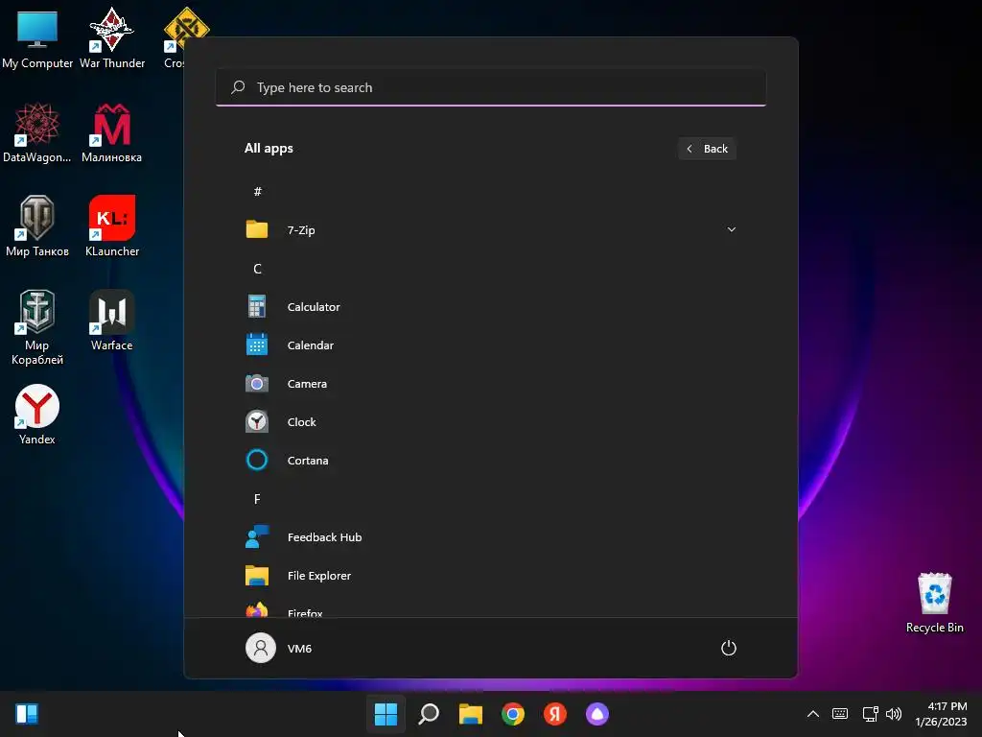The image size is (982, 737).
Task: Open the power options button
Action: tap(729, 648)
